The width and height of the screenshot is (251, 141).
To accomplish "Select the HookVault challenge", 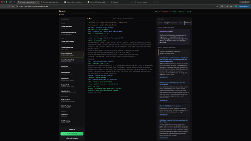I will [72, 67].
